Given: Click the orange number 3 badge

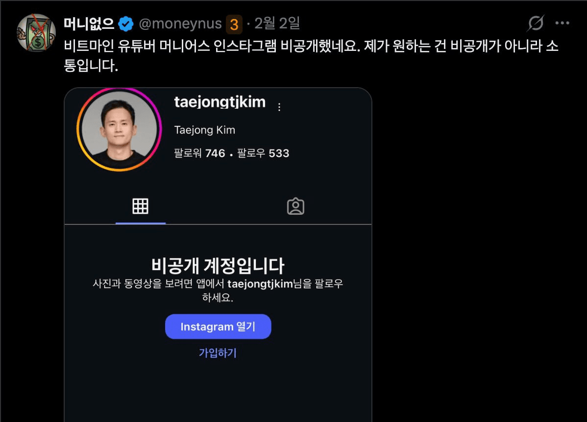Looking at the screenshot, I should point(234,24).
